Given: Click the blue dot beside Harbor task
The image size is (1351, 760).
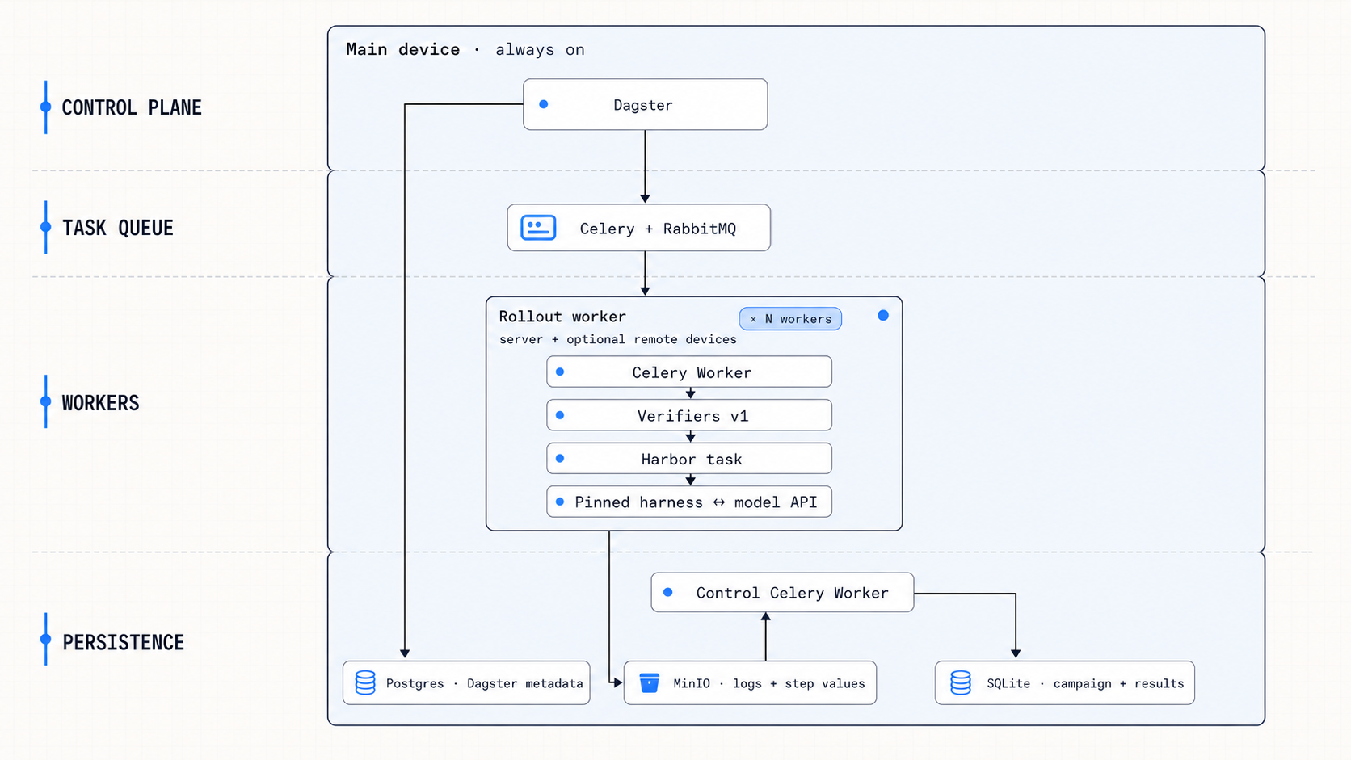Looking at the screenshot, I should (x=560, y=459).
